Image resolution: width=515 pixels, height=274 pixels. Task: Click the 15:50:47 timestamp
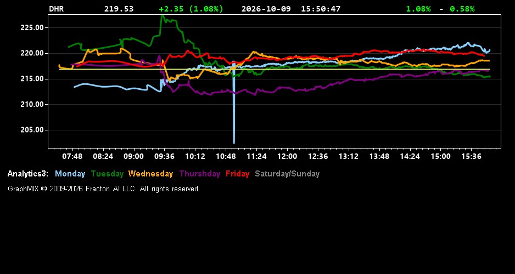click(x=321, y=9)
